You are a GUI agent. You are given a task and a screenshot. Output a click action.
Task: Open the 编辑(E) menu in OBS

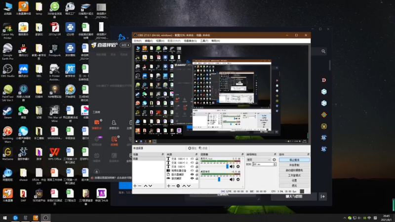pos(149,41)
